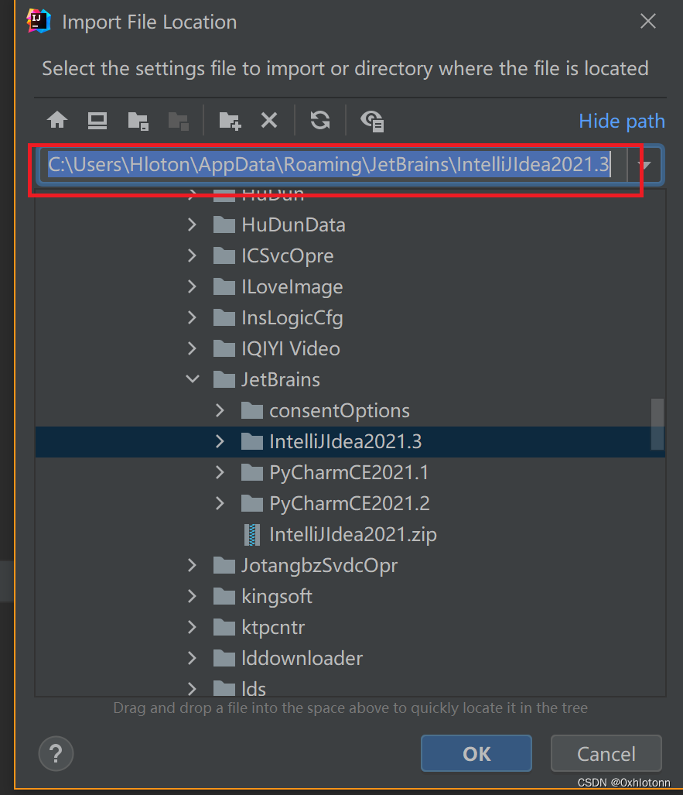Dismiss dialog with the Cancel button
Screen dimensions: 683x795
pos(606,753)
